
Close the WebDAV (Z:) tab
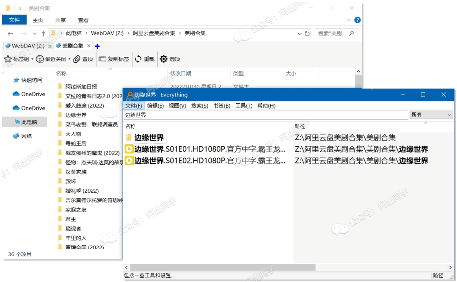[x=50, y=46]
